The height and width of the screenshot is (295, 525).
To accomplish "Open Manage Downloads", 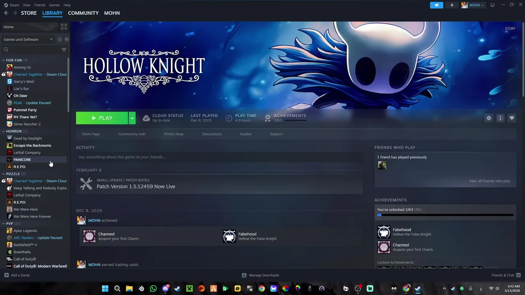I will 260,275.
